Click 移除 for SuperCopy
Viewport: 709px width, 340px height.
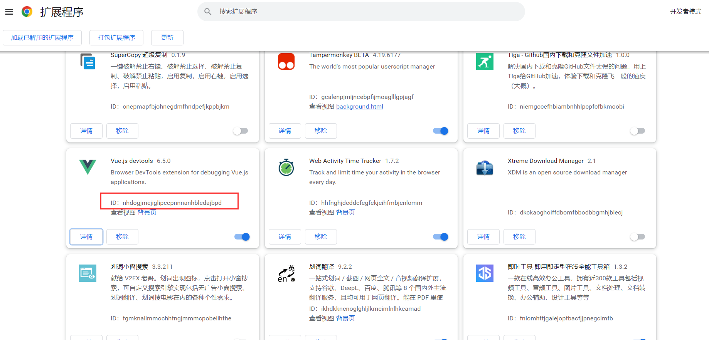(122, 131)
